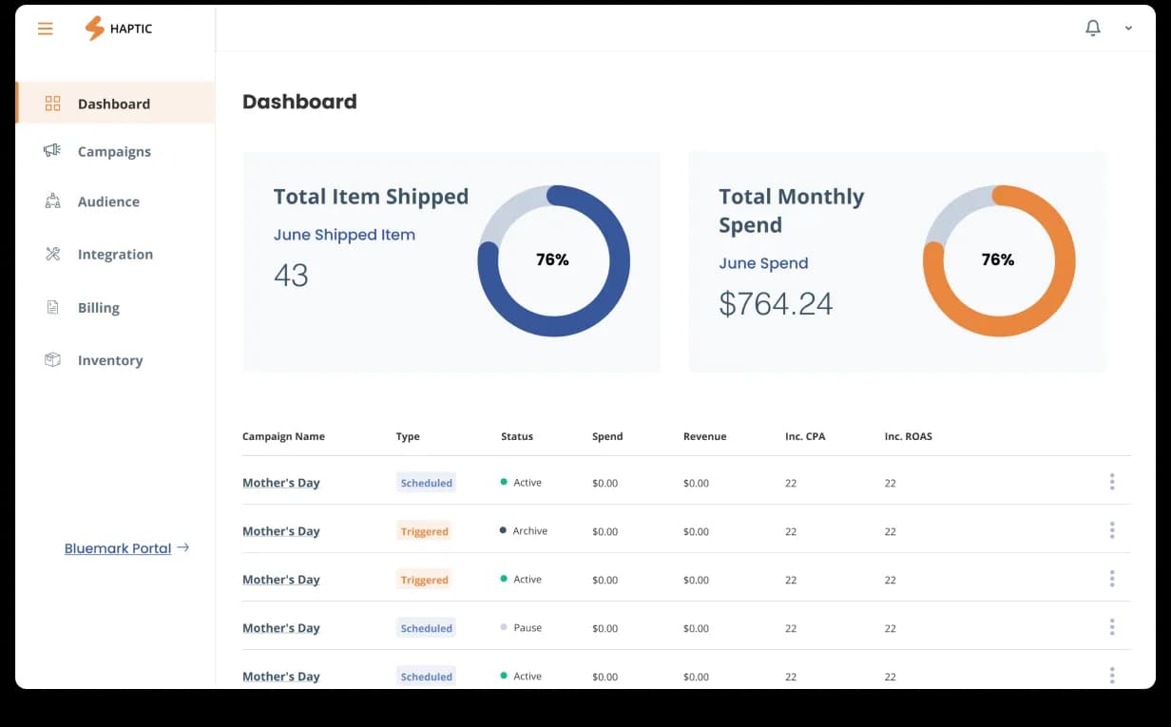This screenshot has height=727, width=1171.
Task: Click the Dashboard grid icon in sidebar
Action: pyautogui.click(x=52, y=104)
